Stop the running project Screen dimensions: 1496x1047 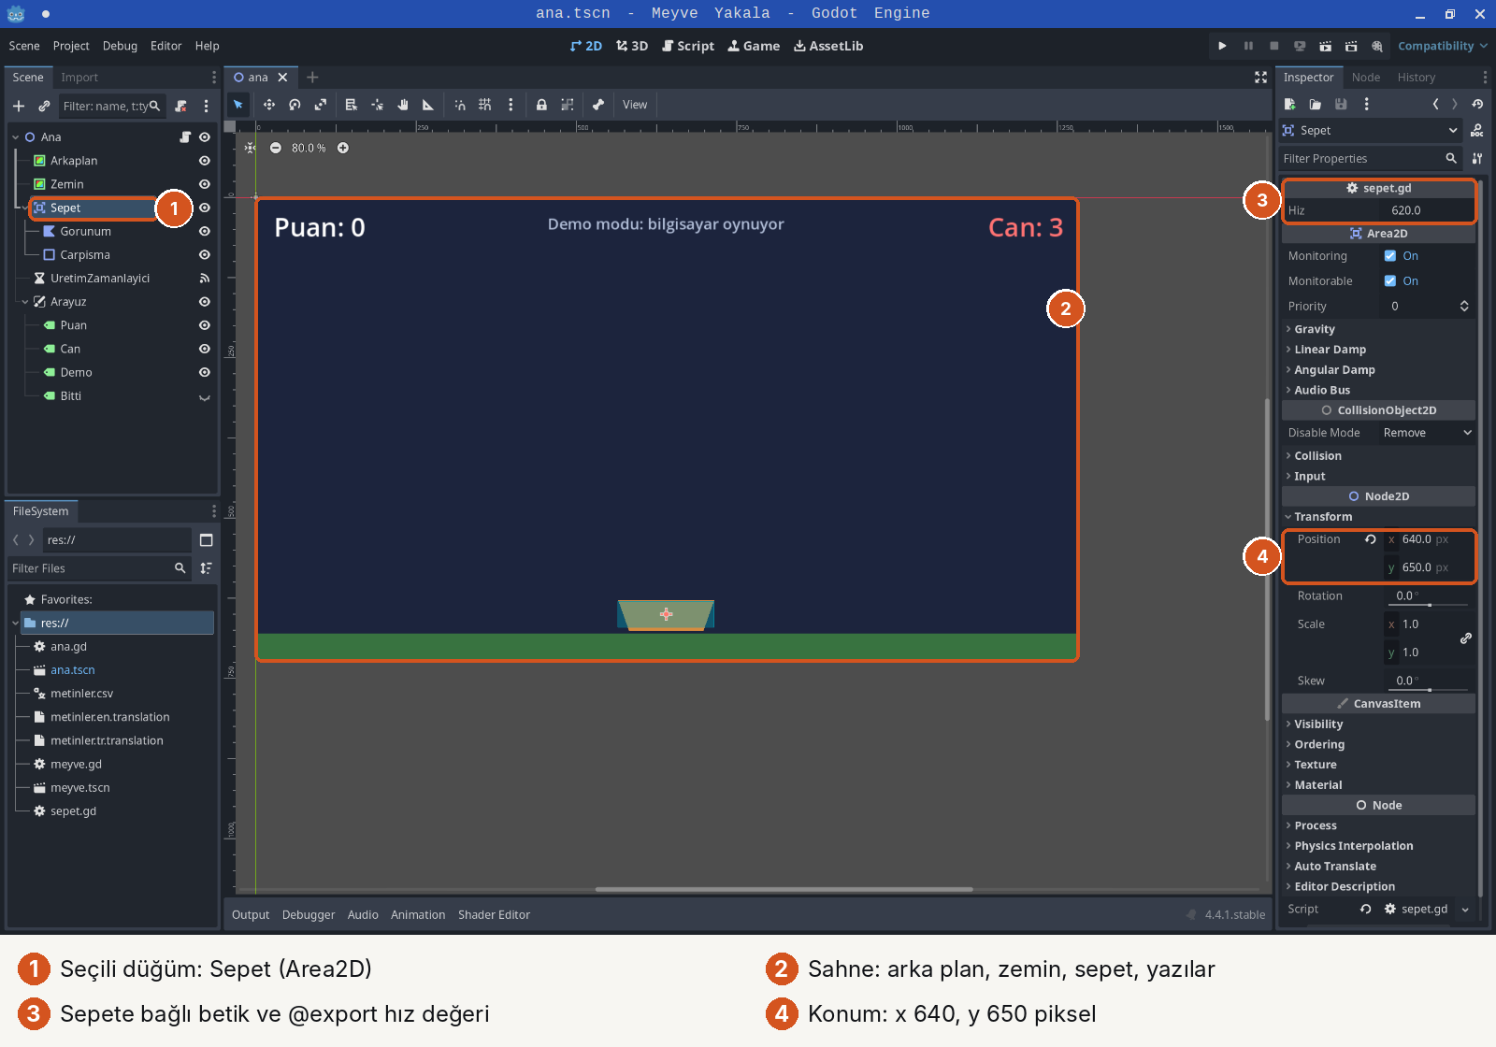[x=1273, y=46]
